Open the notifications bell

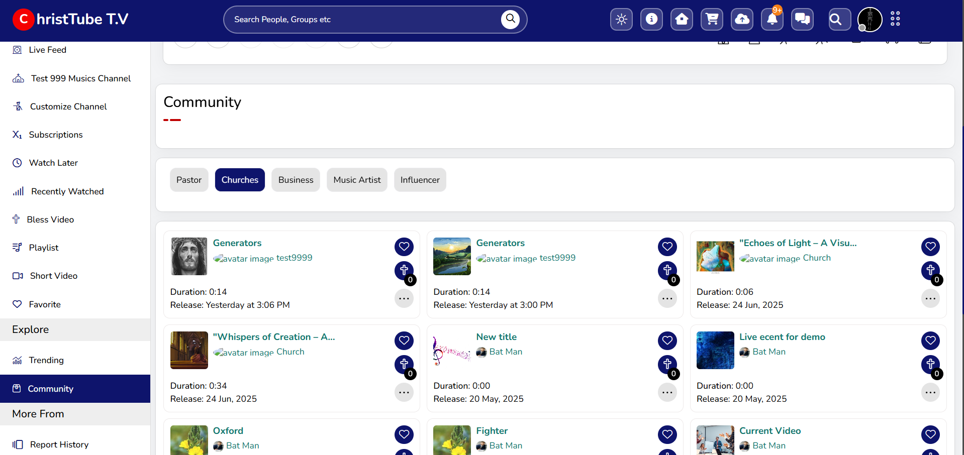[772, 20]
